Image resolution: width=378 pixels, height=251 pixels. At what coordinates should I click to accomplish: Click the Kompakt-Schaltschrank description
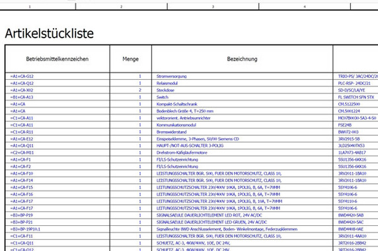tap(176, 104)
